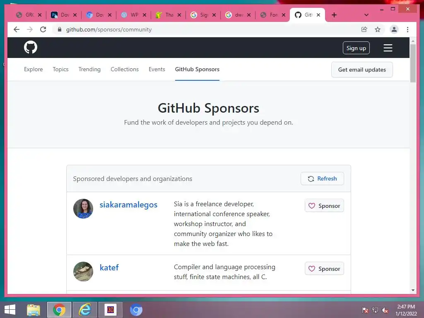424x318 pixels.
Task: Close the active GitHub tab
Action: tap(318, 15)
